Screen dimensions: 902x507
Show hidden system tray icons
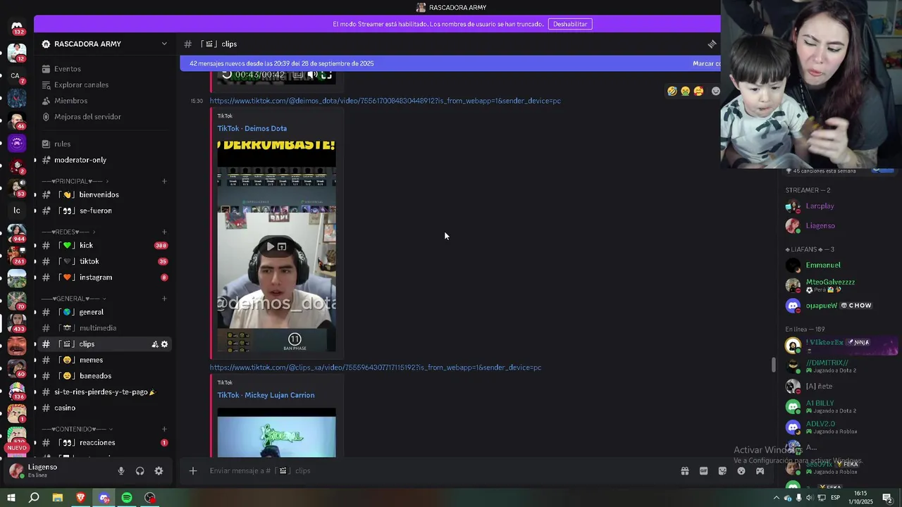[777, 498]
